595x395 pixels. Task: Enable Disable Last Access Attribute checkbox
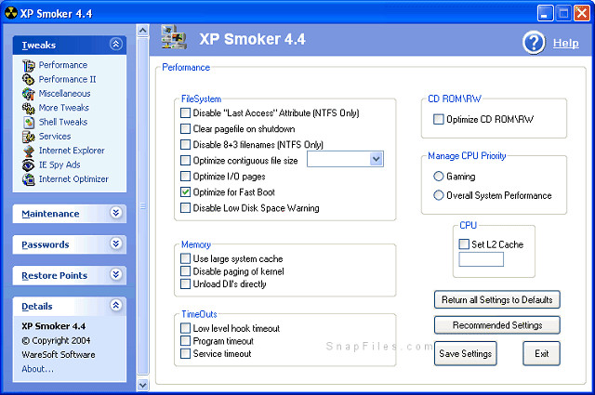pos(185,113)
